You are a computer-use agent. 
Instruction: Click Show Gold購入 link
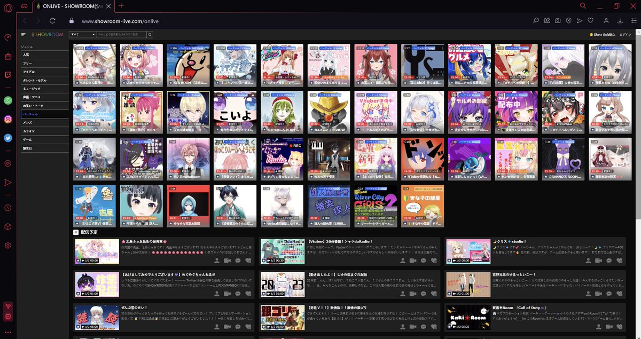[x=603, y=34]
